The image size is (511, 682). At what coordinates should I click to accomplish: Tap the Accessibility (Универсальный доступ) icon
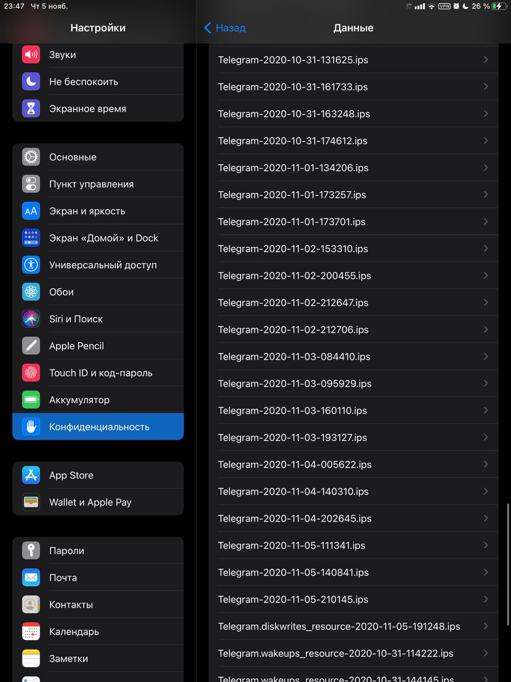coord(31,265)
